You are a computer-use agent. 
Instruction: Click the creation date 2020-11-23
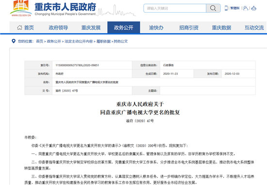pyautogui.click(x=170, y=74)
